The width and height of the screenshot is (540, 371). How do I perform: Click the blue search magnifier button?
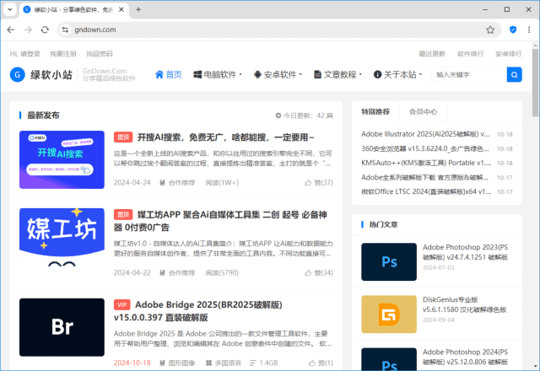tap(514, 74)
